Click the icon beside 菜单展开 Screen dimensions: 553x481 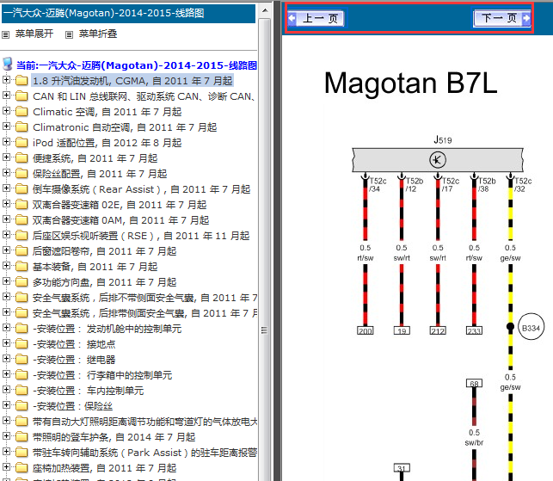click(6, 34)
